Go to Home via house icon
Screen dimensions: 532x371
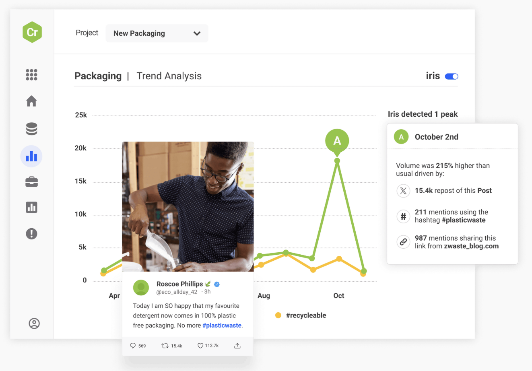pos(31,101)
